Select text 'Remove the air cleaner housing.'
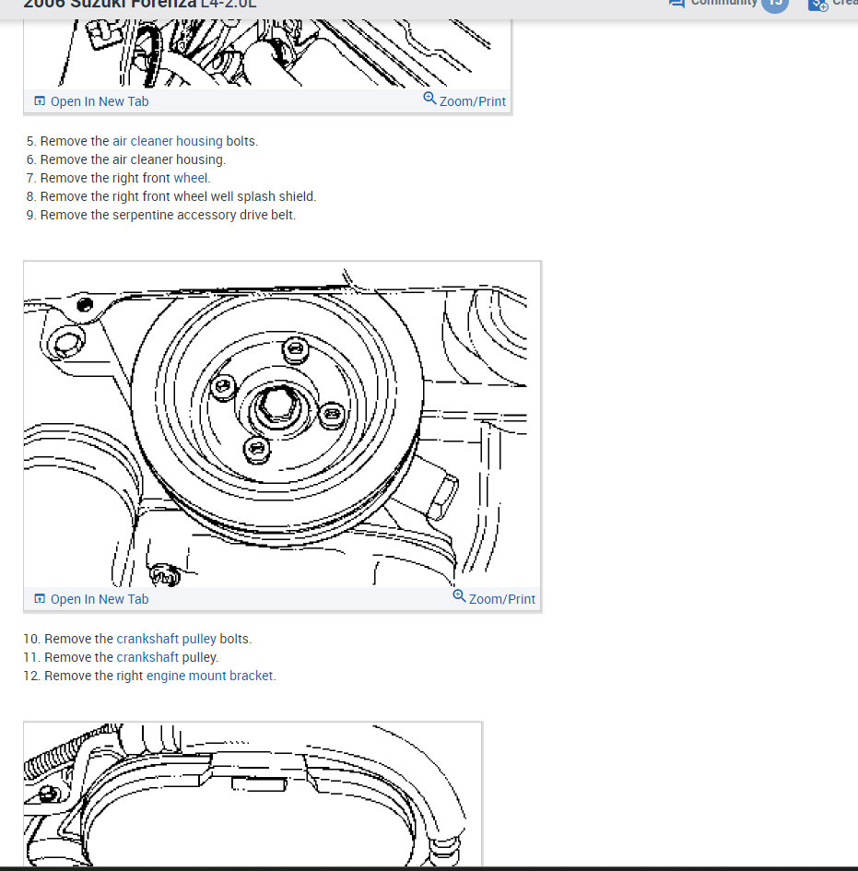Image resolution: width=858 pixels, height=871 pixels. [133, 159]
